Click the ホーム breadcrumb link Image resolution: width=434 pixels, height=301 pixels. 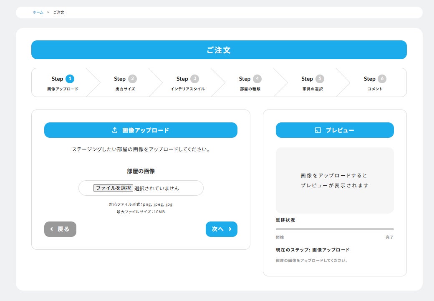click(38, 12)
